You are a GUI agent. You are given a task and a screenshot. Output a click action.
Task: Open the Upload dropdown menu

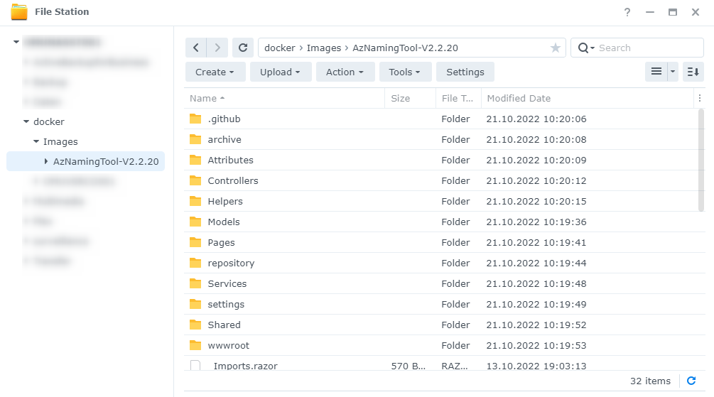pos(281,72)
